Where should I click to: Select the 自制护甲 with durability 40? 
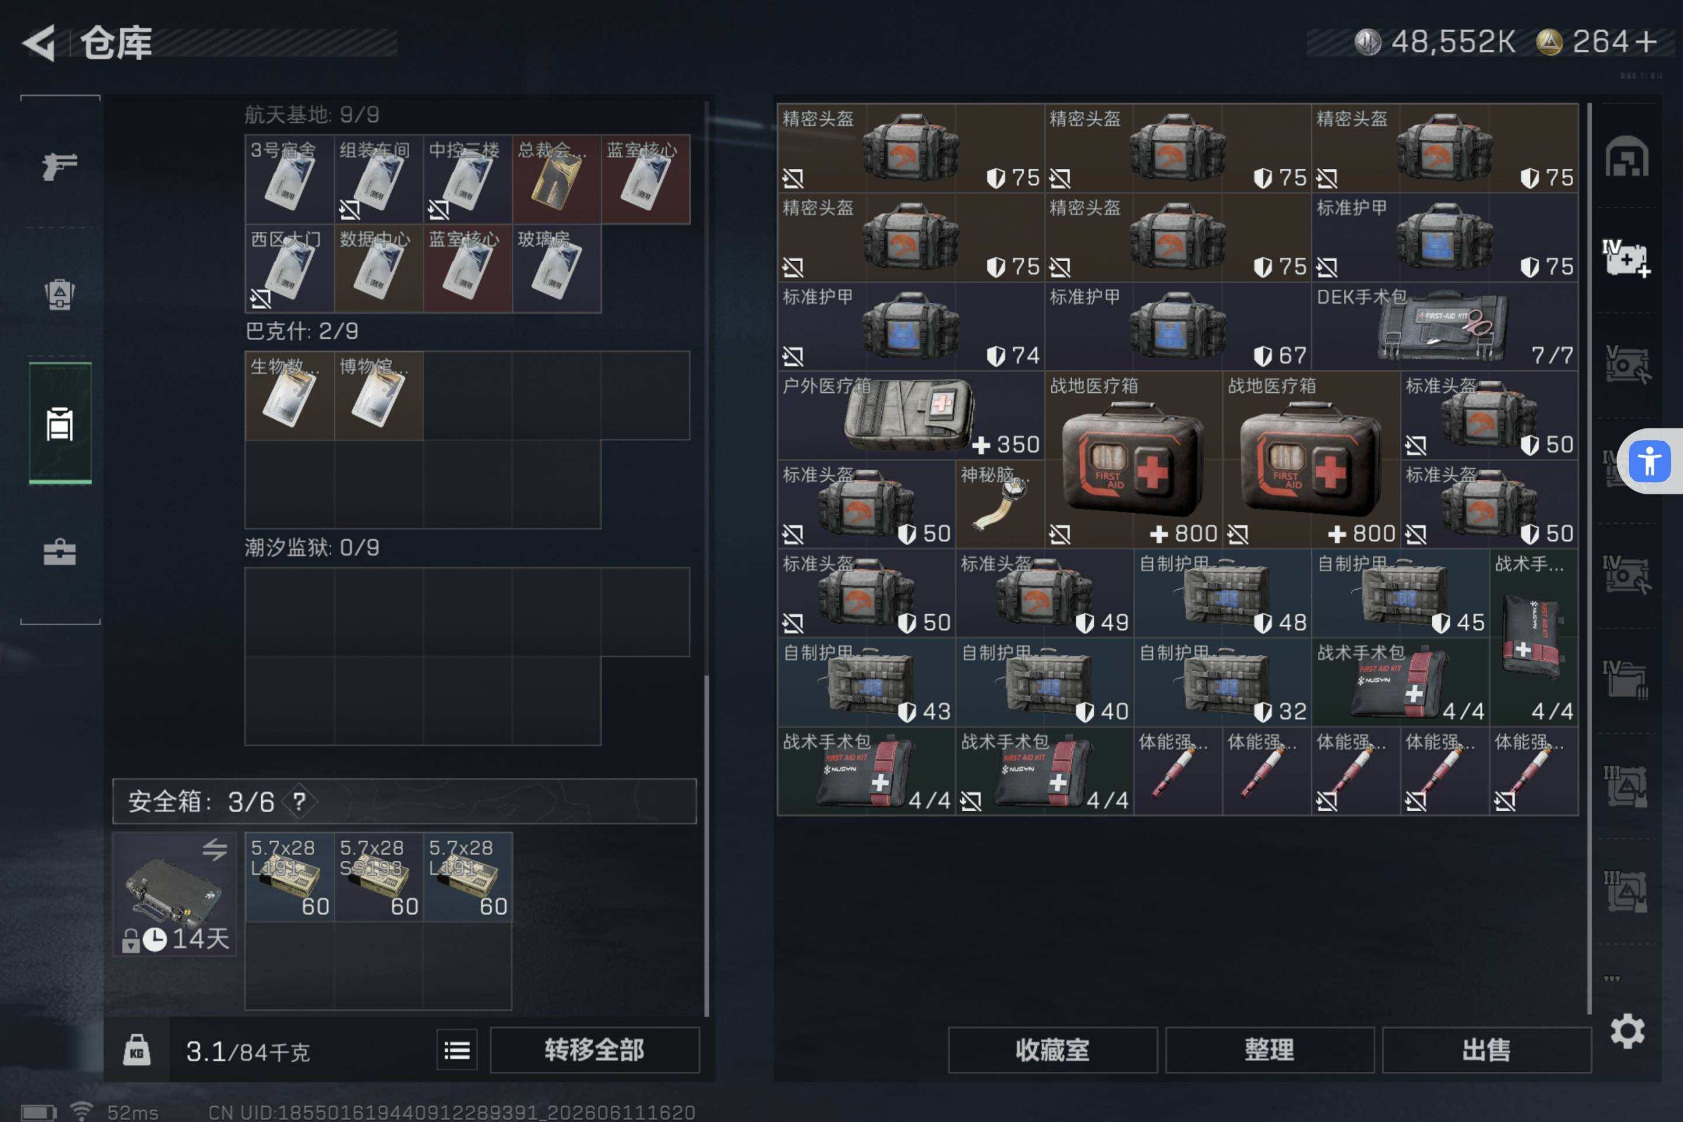(1044, 683)
